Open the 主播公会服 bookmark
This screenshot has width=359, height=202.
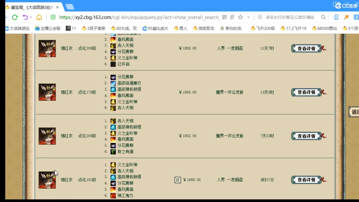48,28
